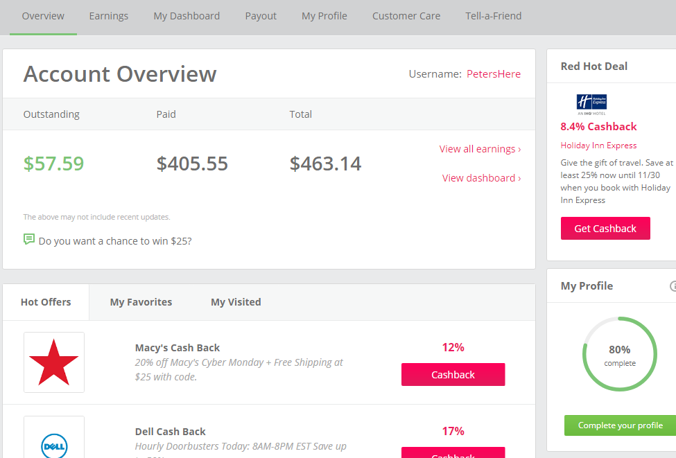Show the My Visited tab

236,302
